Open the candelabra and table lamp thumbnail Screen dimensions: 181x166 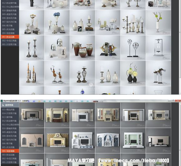pos(133,23)
